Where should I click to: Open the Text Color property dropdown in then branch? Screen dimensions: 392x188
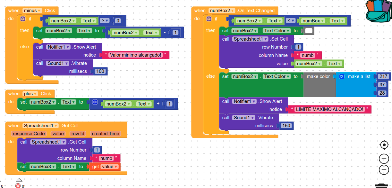pos(277,31)
